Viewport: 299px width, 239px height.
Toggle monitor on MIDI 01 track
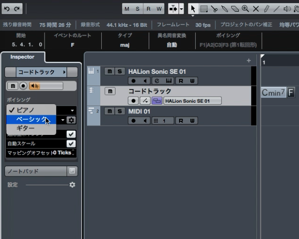145,121
